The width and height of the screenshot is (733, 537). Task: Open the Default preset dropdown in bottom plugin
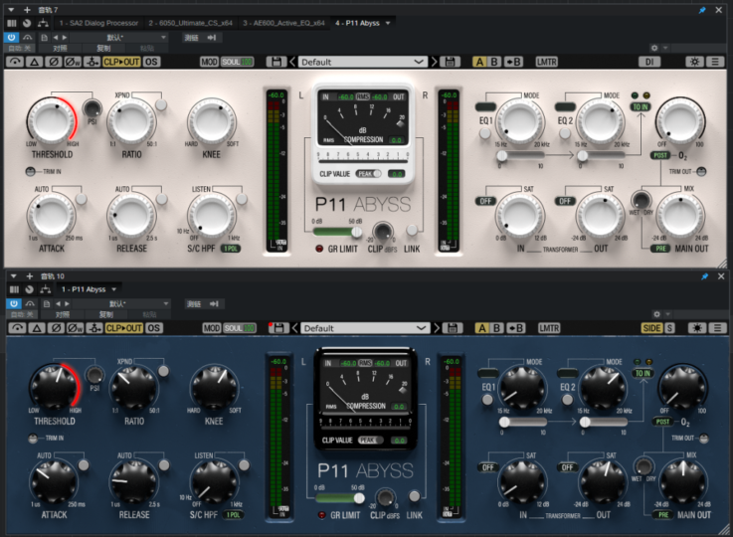click(362, 327)
